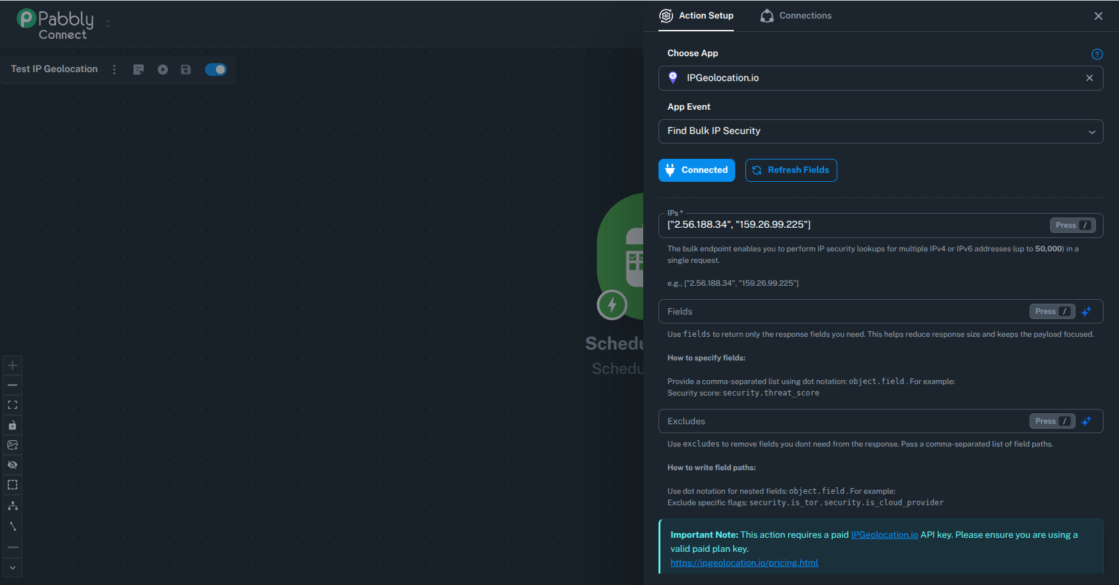Run the workflow with the play icon
The width and height of the screenshot is (1119, 585).
click(163, 70)
